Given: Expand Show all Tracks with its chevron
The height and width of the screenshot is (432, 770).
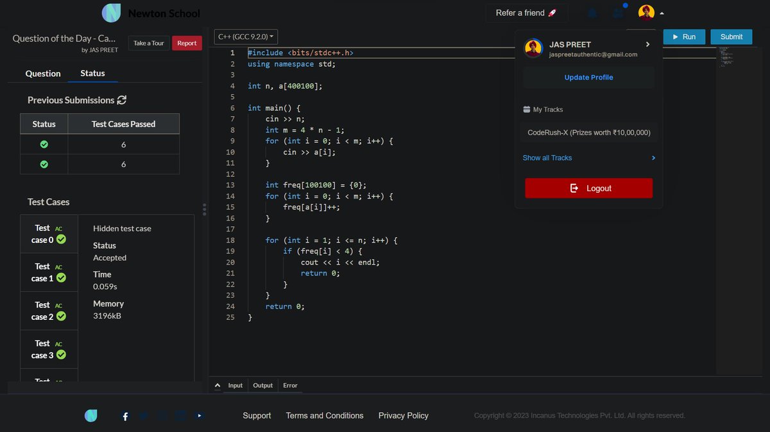Looking at the screenshot, I should pyautogui.click(x=653, y=158).
